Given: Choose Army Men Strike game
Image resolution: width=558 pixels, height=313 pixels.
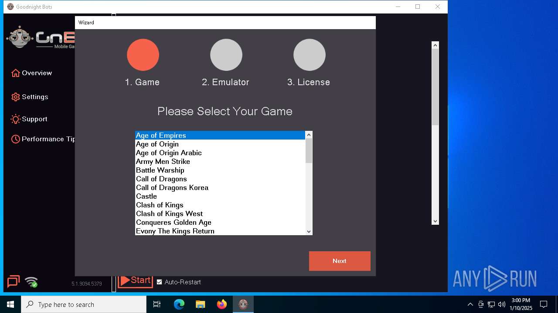Looking at the screenshot, I should pyautogui.click(x=220, y=161).
